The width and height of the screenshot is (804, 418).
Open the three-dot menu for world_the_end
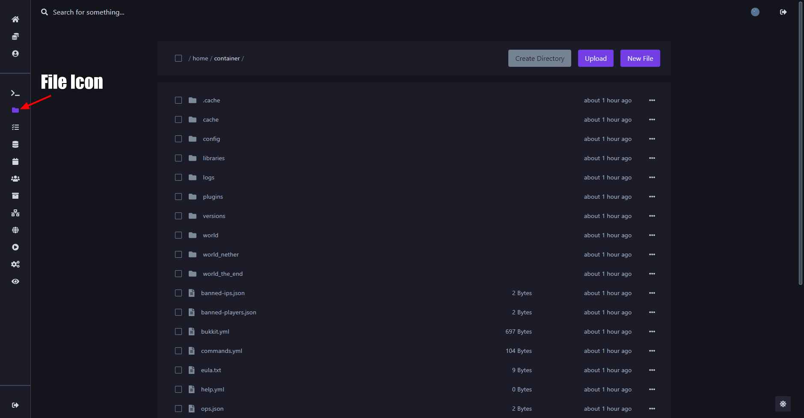[652, 274]
